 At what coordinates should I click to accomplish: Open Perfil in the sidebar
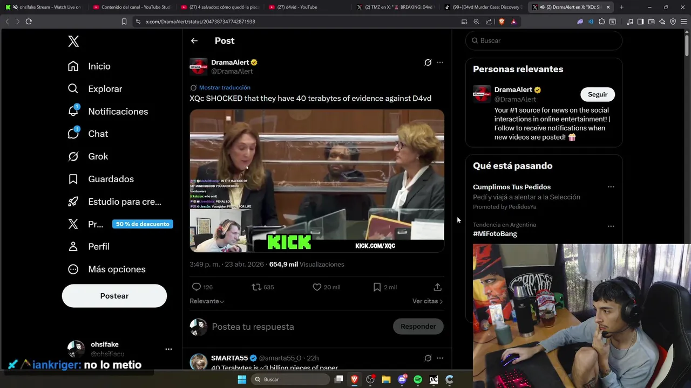89,246
